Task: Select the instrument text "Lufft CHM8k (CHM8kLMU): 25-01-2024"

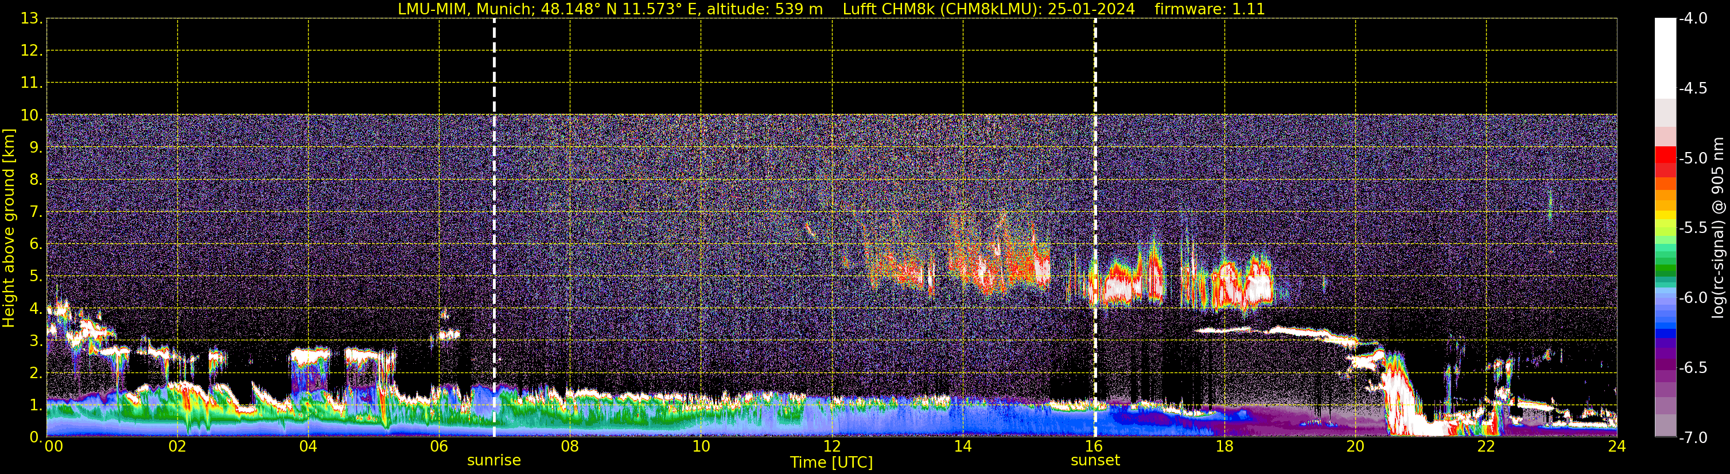Action: [x=989, y=9]
